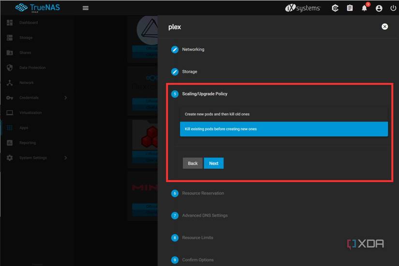Click the Virtualization monitor icon

point(10,113)
